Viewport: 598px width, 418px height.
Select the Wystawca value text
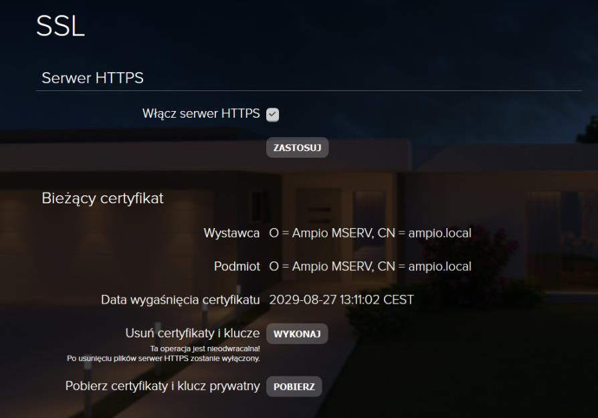(x=371, y=233)
